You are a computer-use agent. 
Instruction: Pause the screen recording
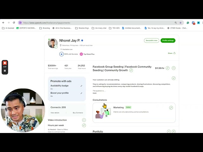pos(5,71)
